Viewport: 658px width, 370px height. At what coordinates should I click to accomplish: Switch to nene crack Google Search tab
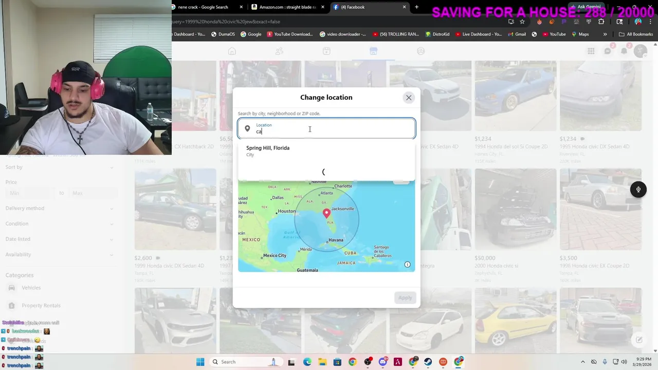[203, 7]
